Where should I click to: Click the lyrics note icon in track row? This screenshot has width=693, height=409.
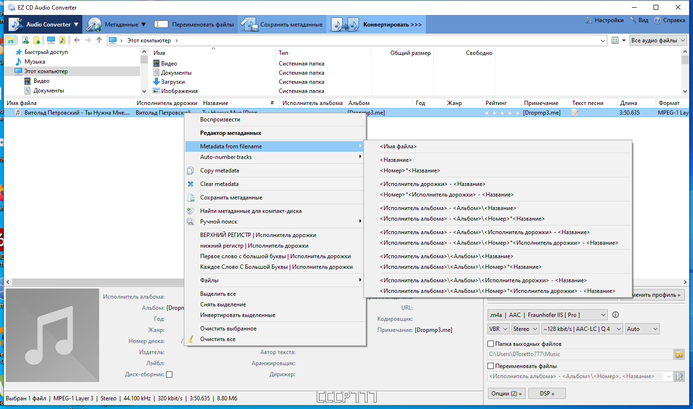(x=575, y=113)
